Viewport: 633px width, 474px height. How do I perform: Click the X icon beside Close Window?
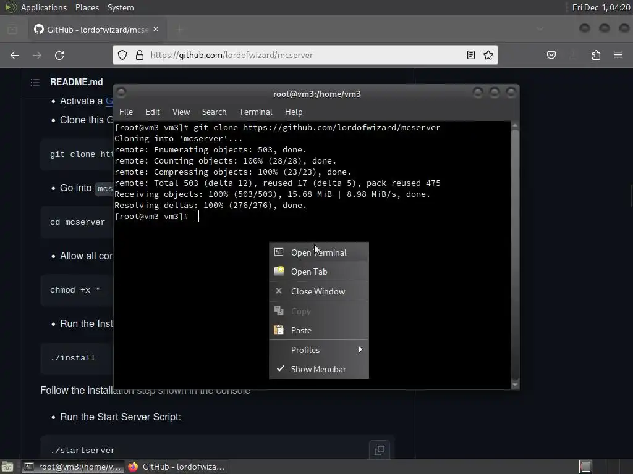point(279,291)
